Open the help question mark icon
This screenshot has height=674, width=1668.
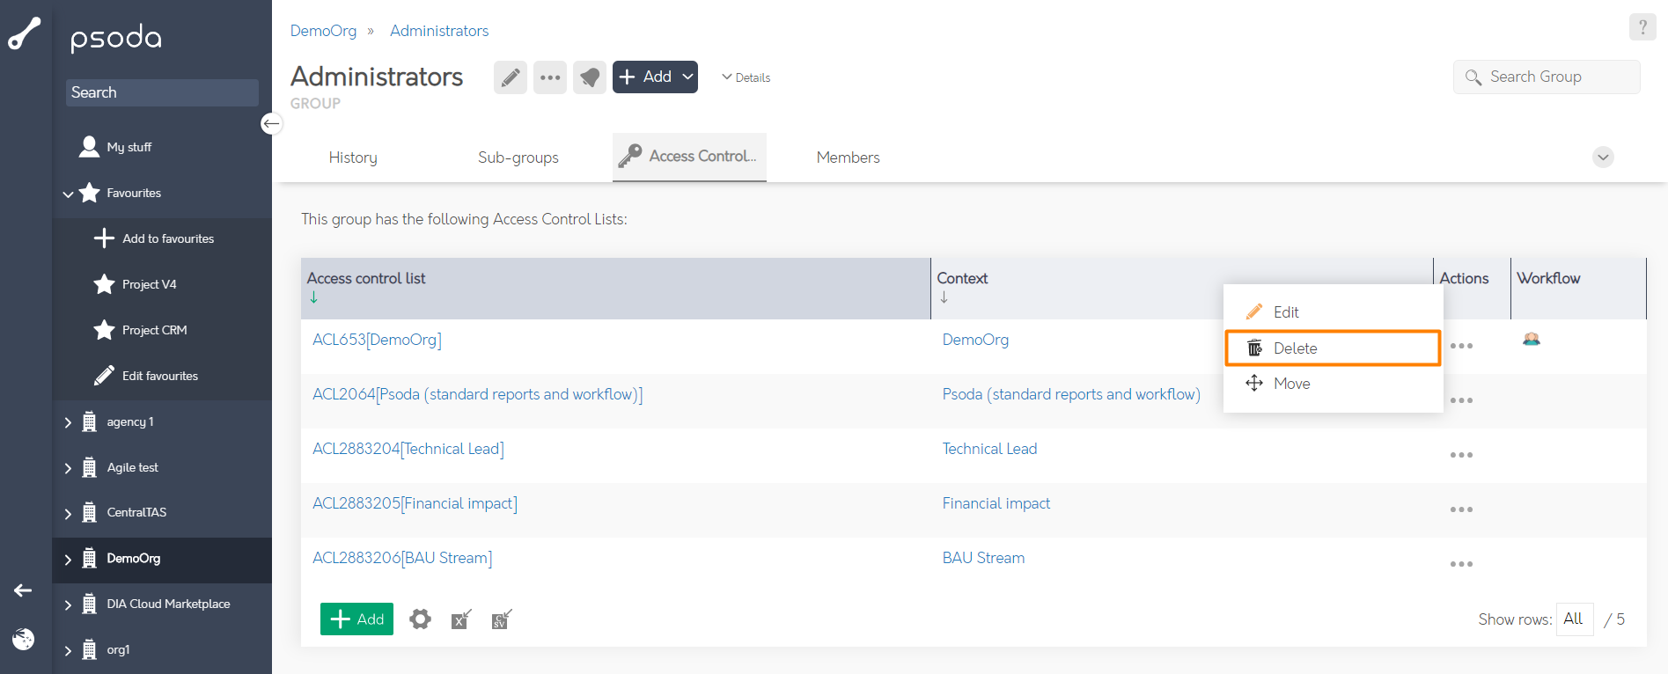[1642, 27]
